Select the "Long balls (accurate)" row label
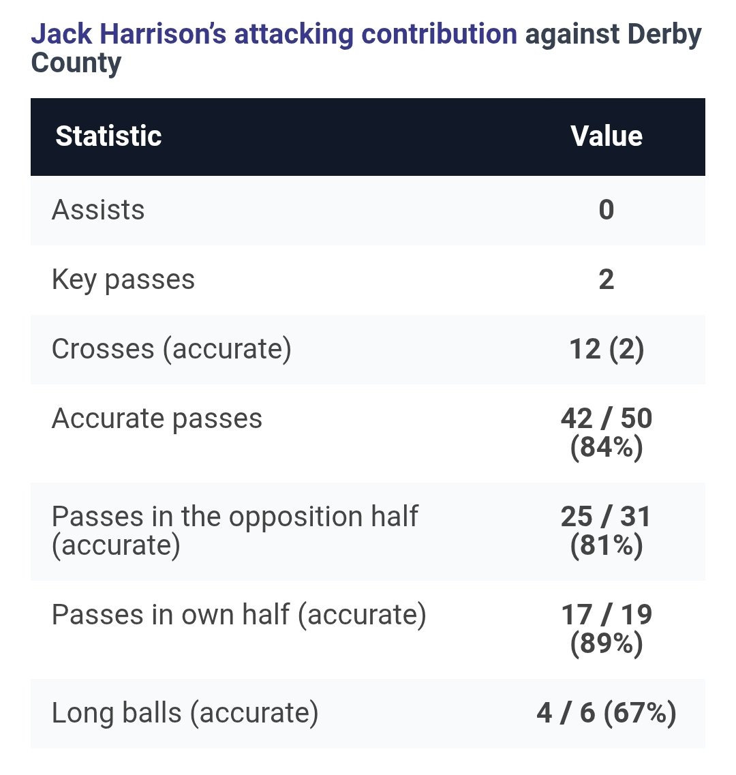The image size is (736, 775). coord(185,713)
